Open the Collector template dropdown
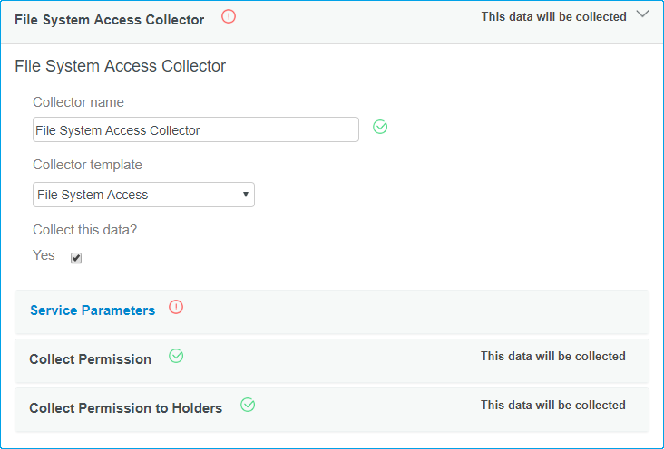Screen dimensions: 664x449 143,195
